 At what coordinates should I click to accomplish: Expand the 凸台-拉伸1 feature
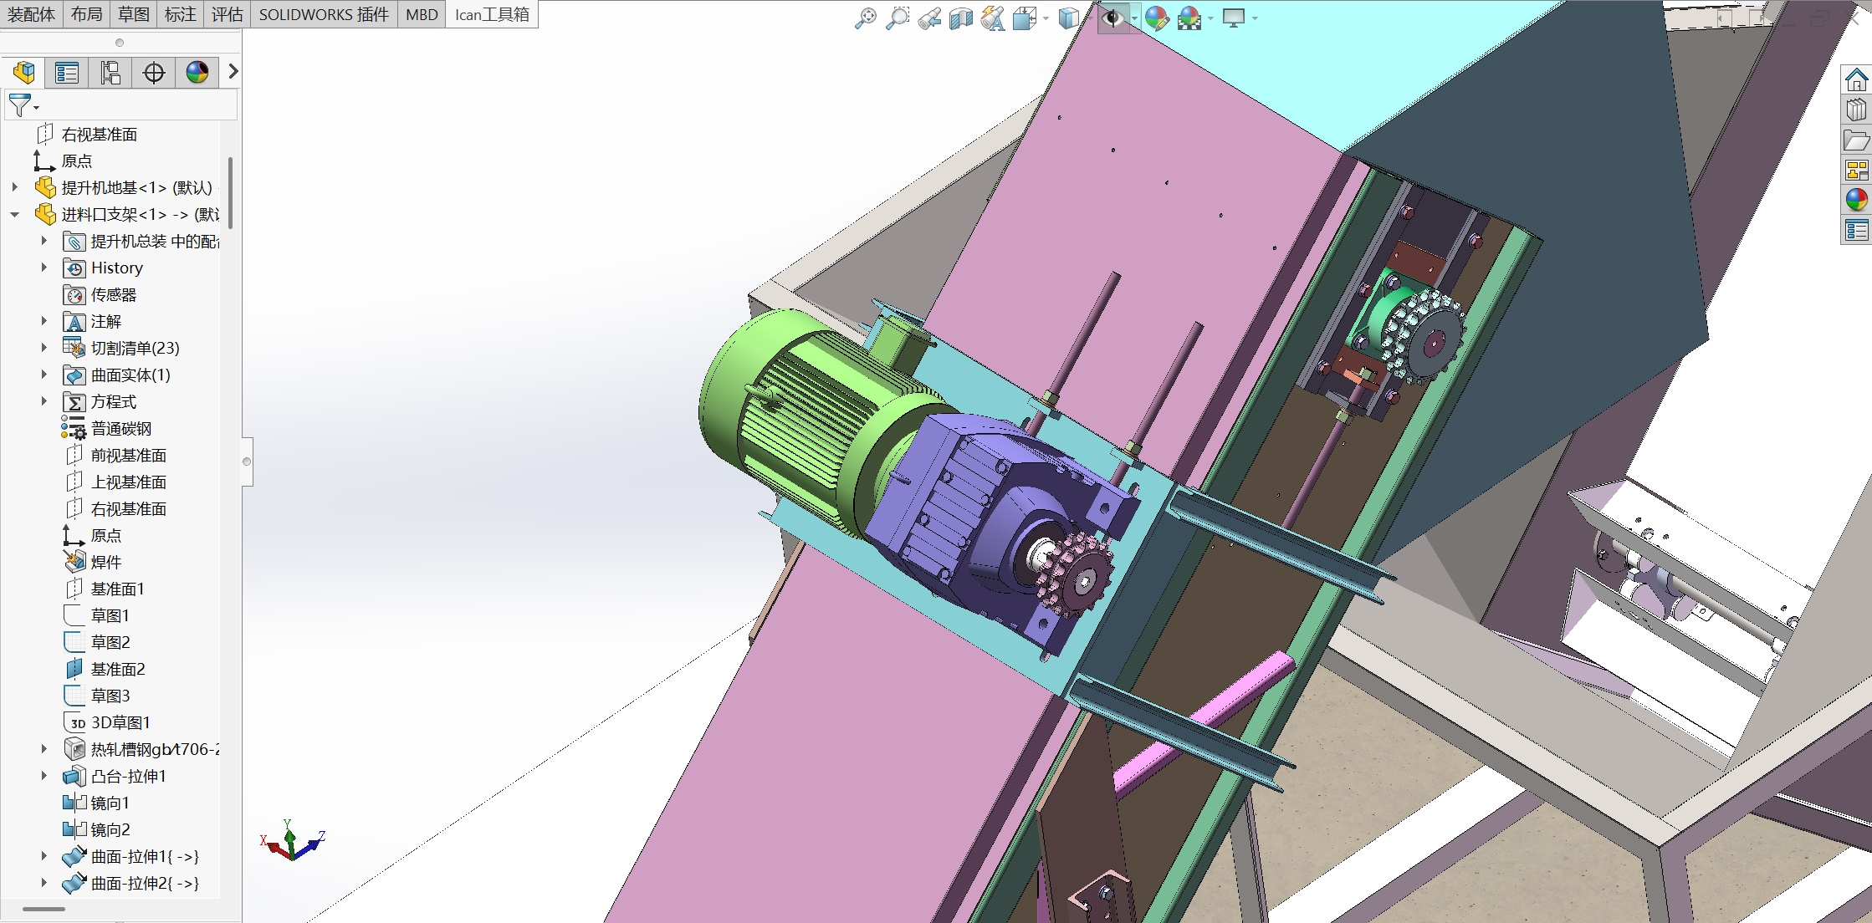pyautogui.click(x=44, y=776)
